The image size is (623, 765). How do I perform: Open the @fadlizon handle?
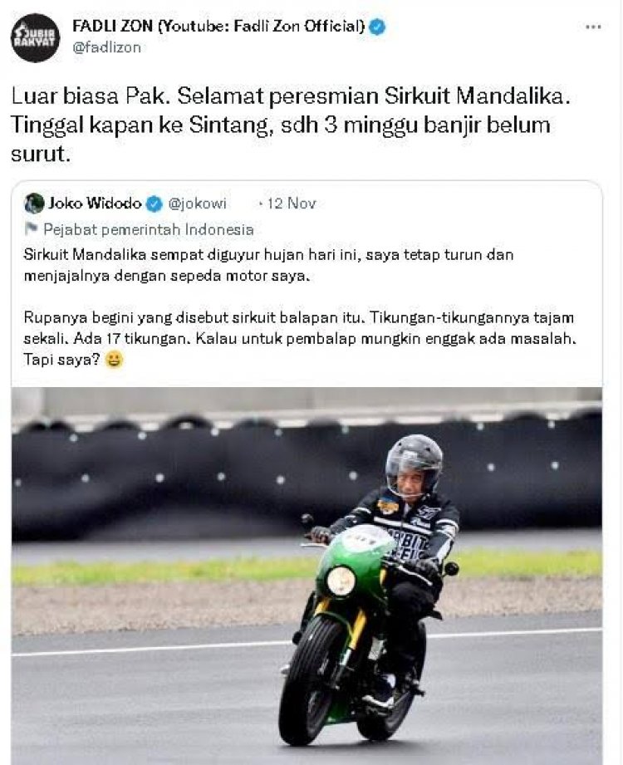(106, 48)
